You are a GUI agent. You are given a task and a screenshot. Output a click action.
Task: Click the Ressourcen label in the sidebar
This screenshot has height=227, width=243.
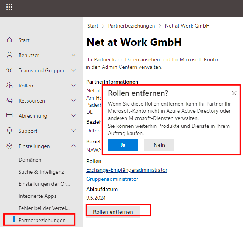32,101
